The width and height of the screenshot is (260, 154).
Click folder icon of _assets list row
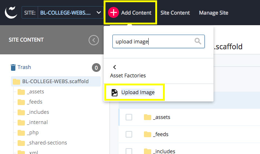pos(148,117)
